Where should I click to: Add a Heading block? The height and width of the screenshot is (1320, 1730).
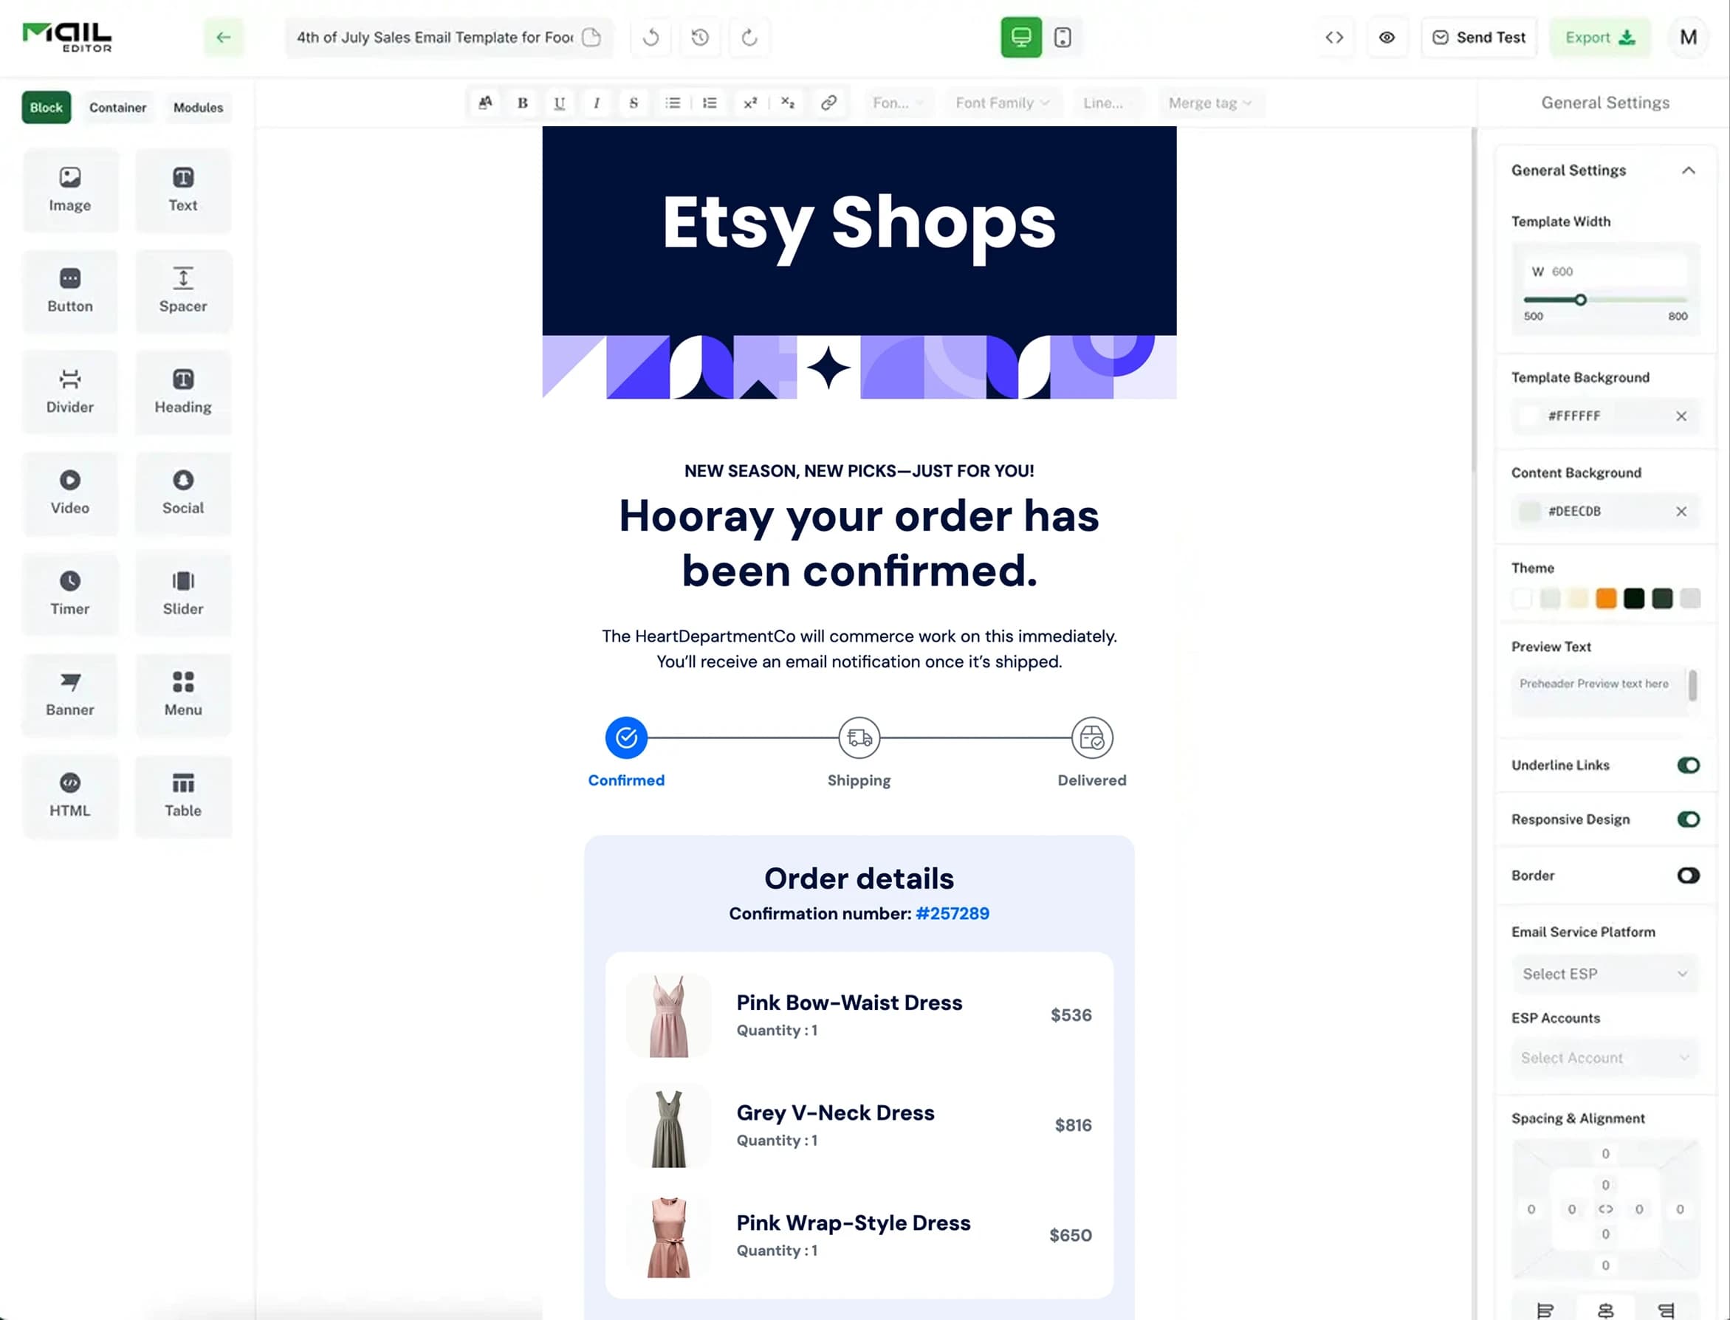tap(183, 392)
